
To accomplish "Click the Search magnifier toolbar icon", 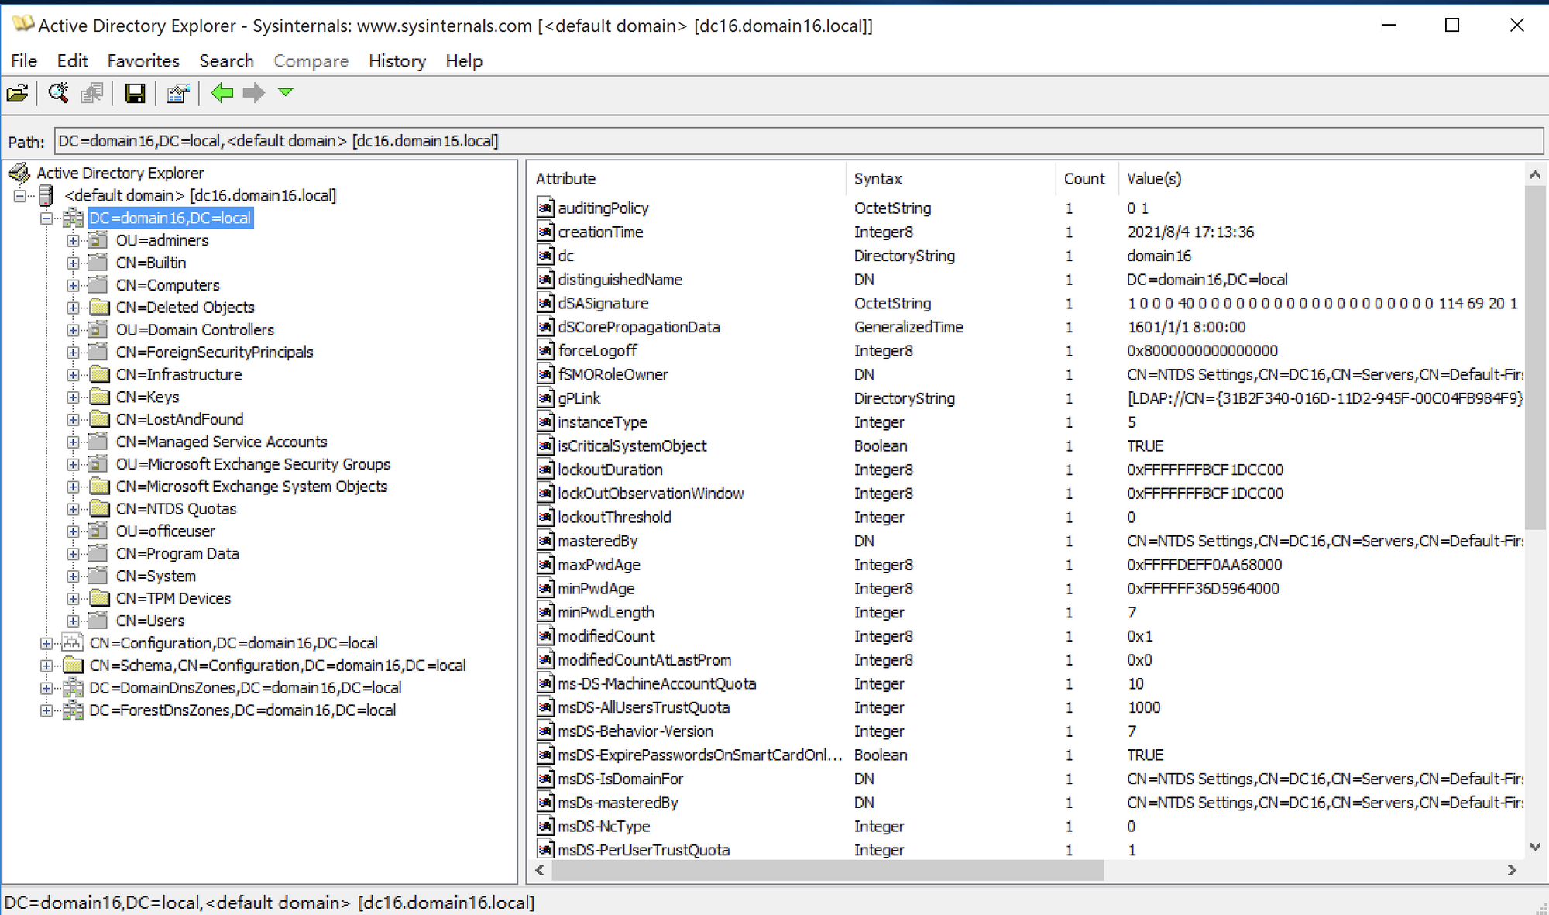I will click(58, 94).
